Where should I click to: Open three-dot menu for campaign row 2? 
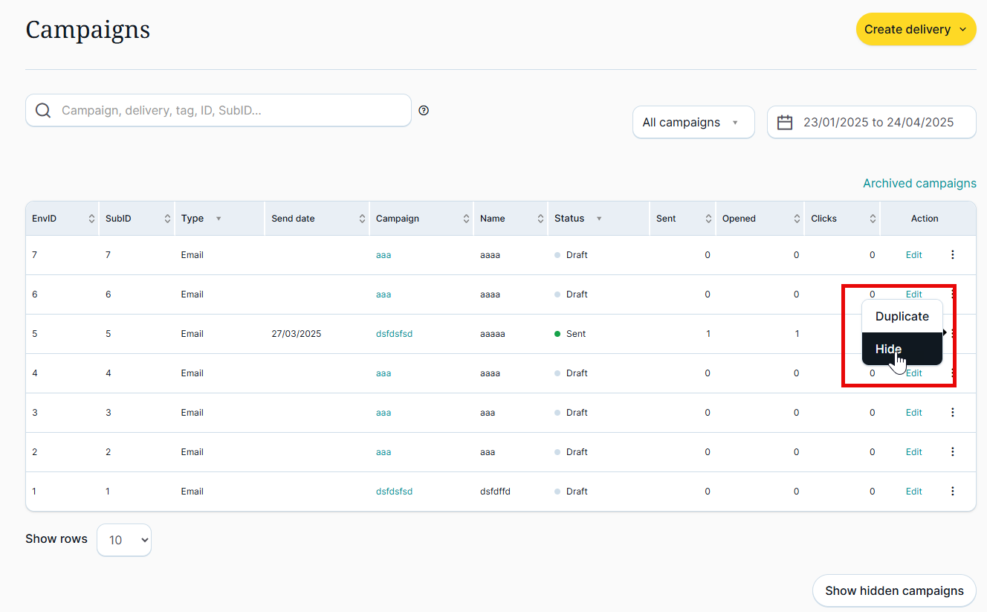coord(952,452)
